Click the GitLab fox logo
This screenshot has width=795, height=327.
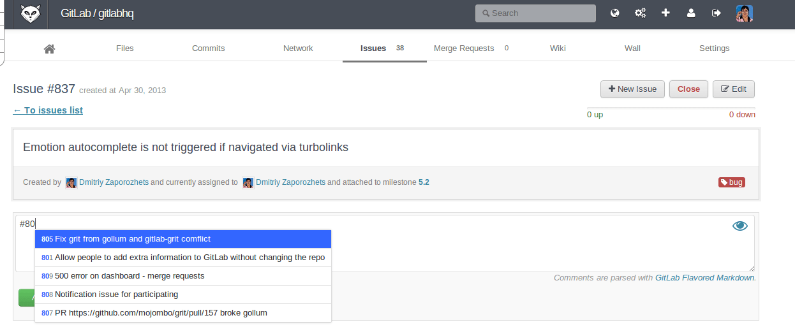pyautogui.click(x=31, y=13)
